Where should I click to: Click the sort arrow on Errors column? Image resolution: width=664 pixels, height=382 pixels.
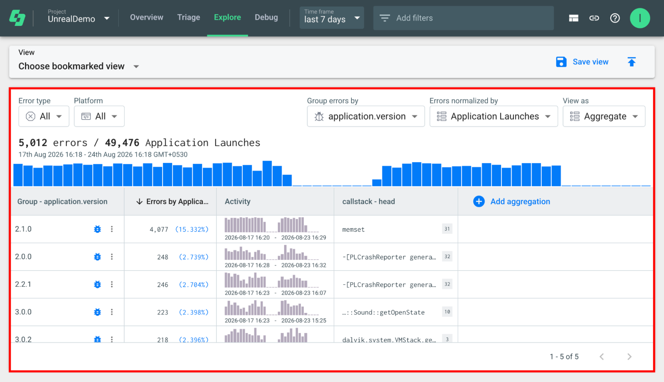tap(140, 201)
